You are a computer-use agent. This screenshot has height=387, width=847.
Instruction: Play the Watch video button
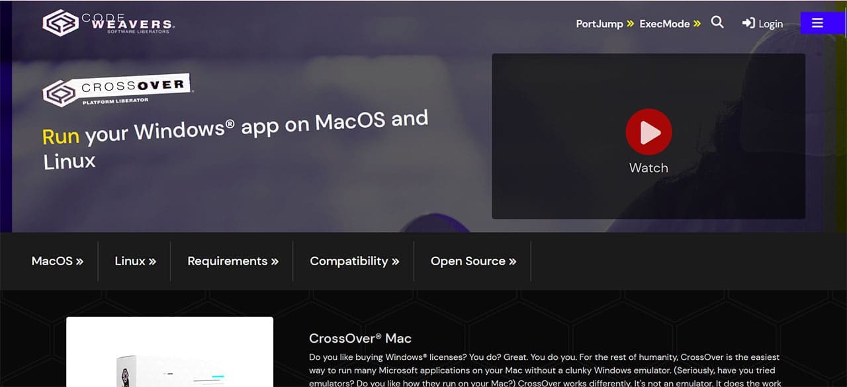(x=648, y=132)
